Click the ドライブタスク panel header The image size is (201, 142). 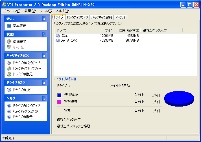tap(26, 83)
